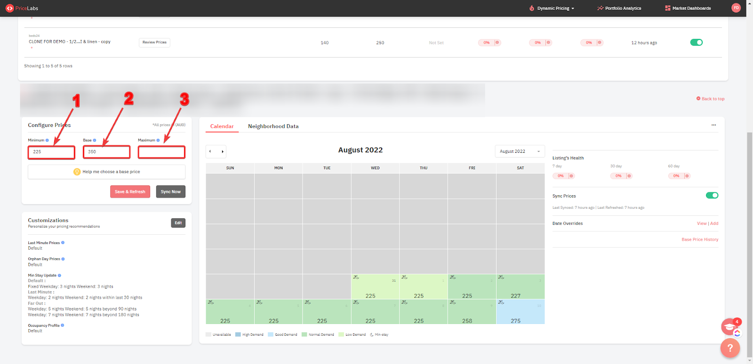
Task: Toggle sync switch for the CLONE FOR DEMO row
Action: click(x=697, y=42)
